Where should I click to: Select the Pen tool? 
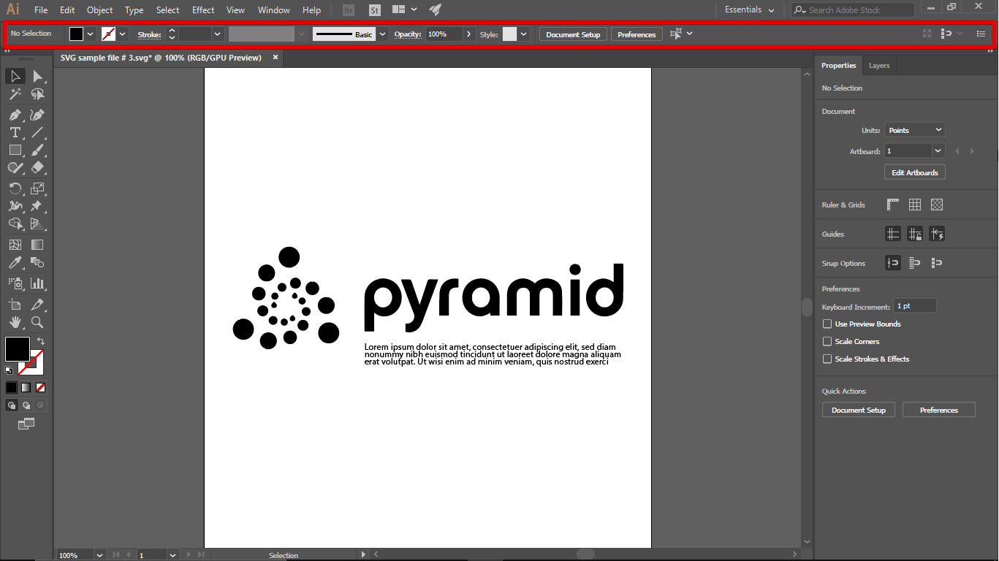[15, 115]
